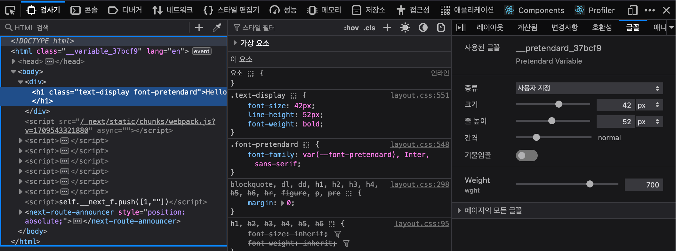
Task: Open layout.css:548 source link
Action: coord(420,144)
